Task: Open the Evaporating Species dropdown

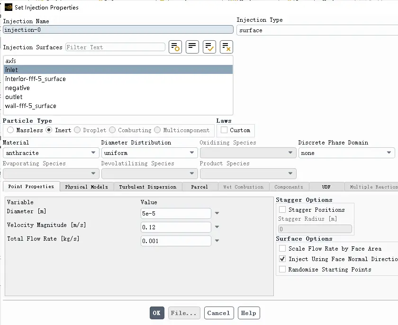Action: (x=51, y=173)
